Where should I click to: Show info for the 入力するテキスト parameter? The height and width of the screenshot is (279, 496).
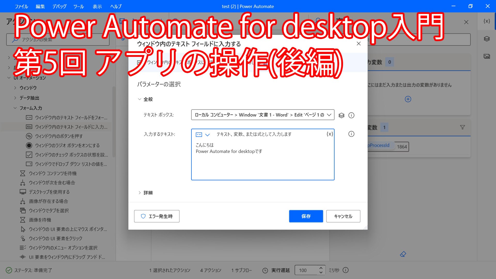point(351,134)
